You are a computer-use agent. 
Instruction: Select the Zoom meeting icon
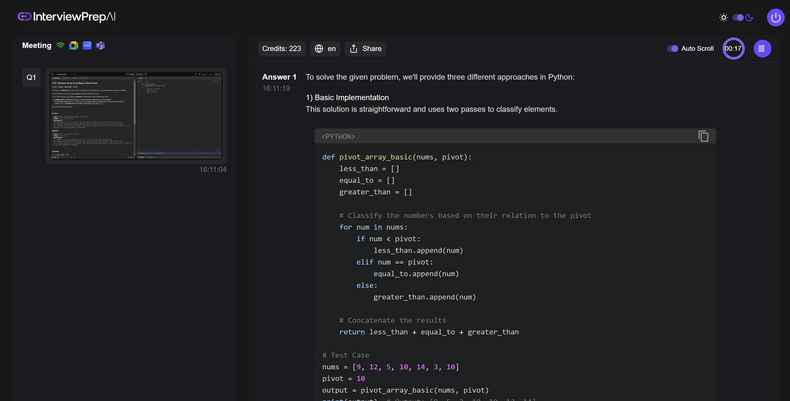pyautogui.click(x=87, y=45)
